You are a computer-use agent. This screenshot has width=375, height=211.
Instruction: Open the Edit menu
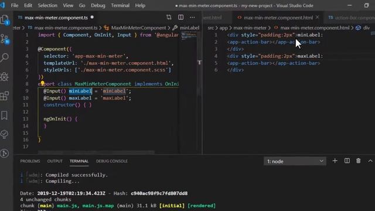click(x=28, y=5)
